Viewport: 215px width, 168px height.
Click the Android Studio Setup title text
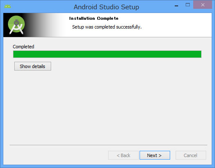(106, 7)
